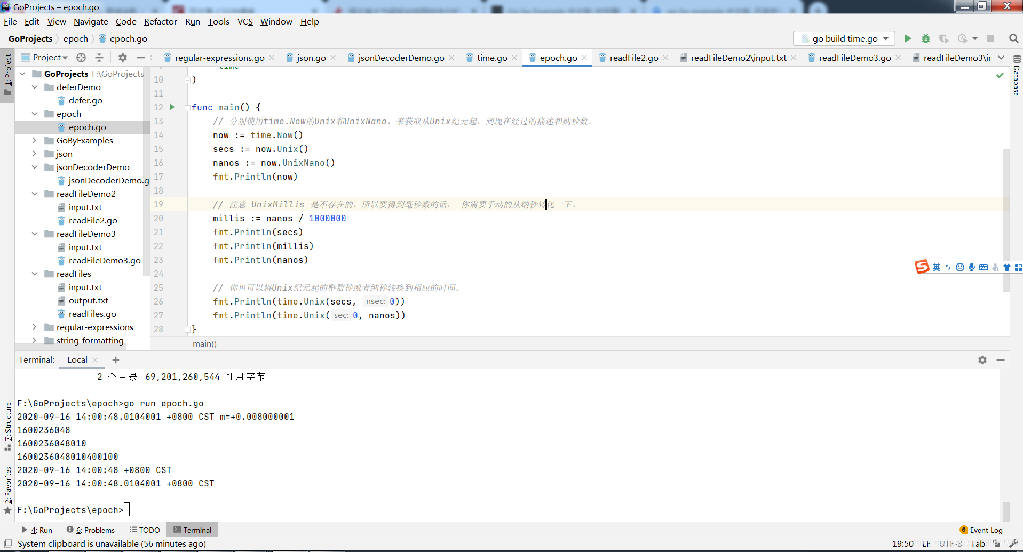Click the main() breadcrumb below editor
The height and width of the screenshot is (552, 1023).
click(204, 344)
